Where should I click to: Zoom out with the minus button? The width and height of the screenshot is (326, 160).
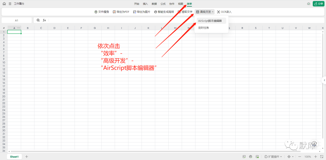[x=300, y=157]
